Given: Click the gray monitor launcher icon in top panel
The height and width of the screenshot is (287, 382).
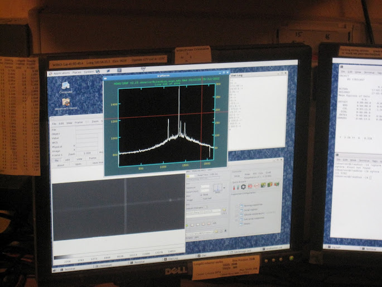Looking at the screenshot, I should [119, 70].
